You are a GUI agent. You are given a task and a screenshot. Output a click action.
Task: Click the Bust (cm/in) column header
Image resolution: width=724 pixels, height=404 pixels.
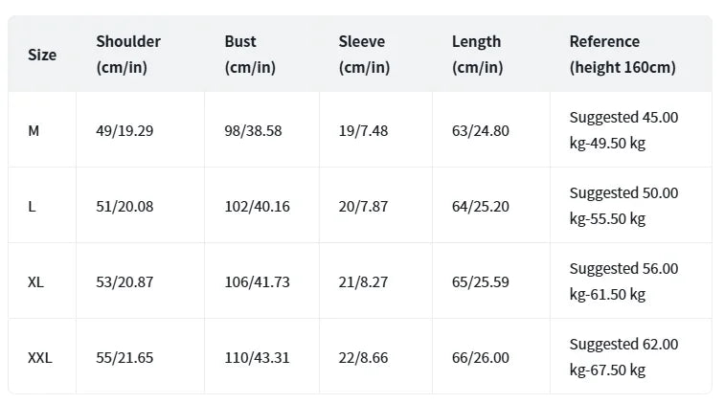tap(249, 55)
